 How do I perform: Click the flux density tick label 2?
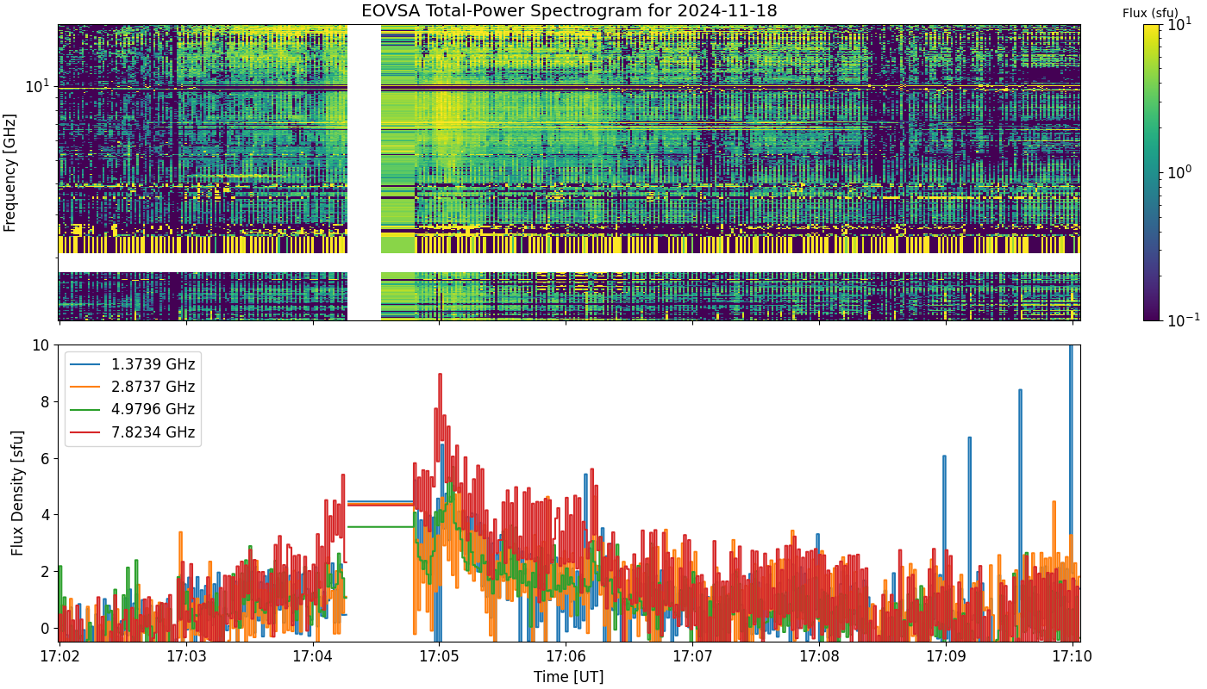pyautogui.click(x=46, y=572)
